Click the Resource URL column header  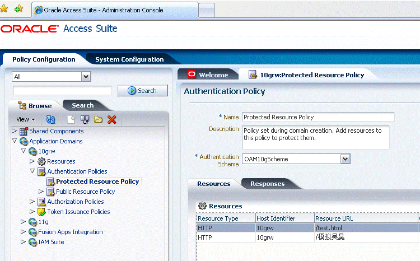pos(366,218)
